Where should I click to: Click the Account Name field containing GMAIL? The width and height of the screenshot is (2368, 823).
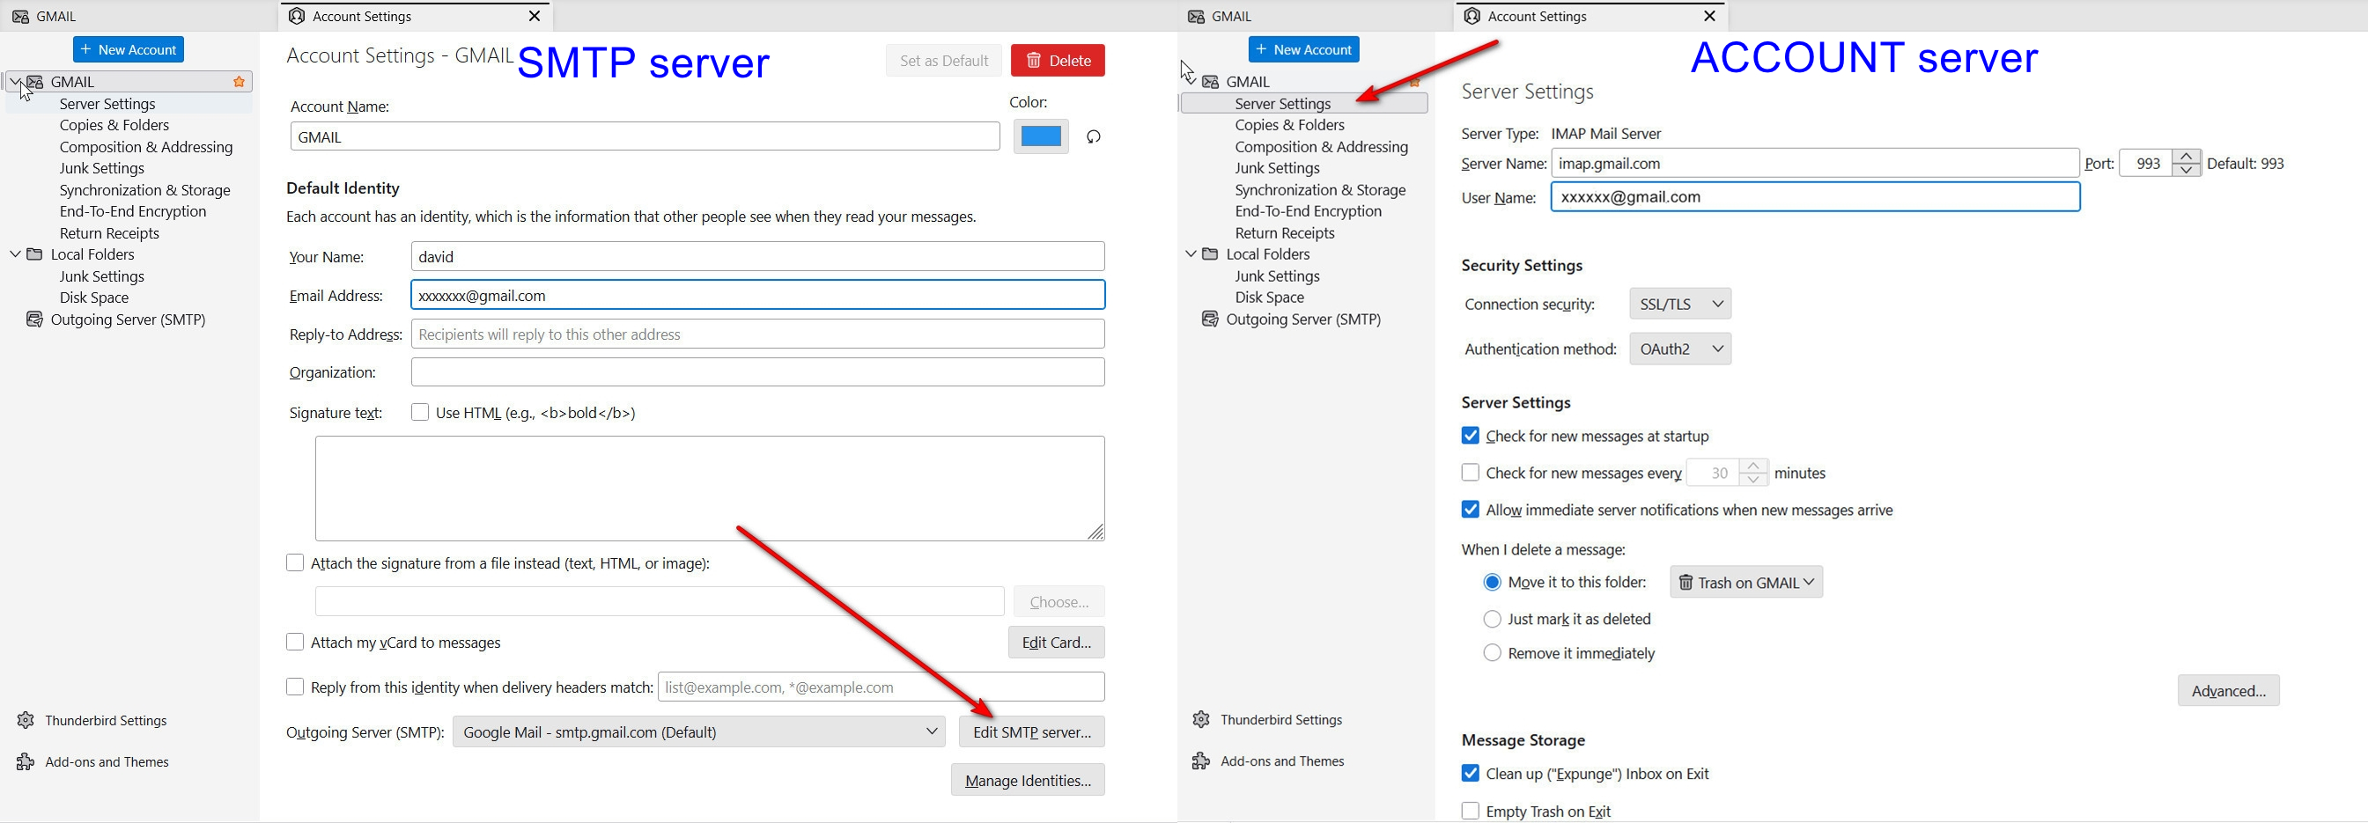click(x=645, y=136)
